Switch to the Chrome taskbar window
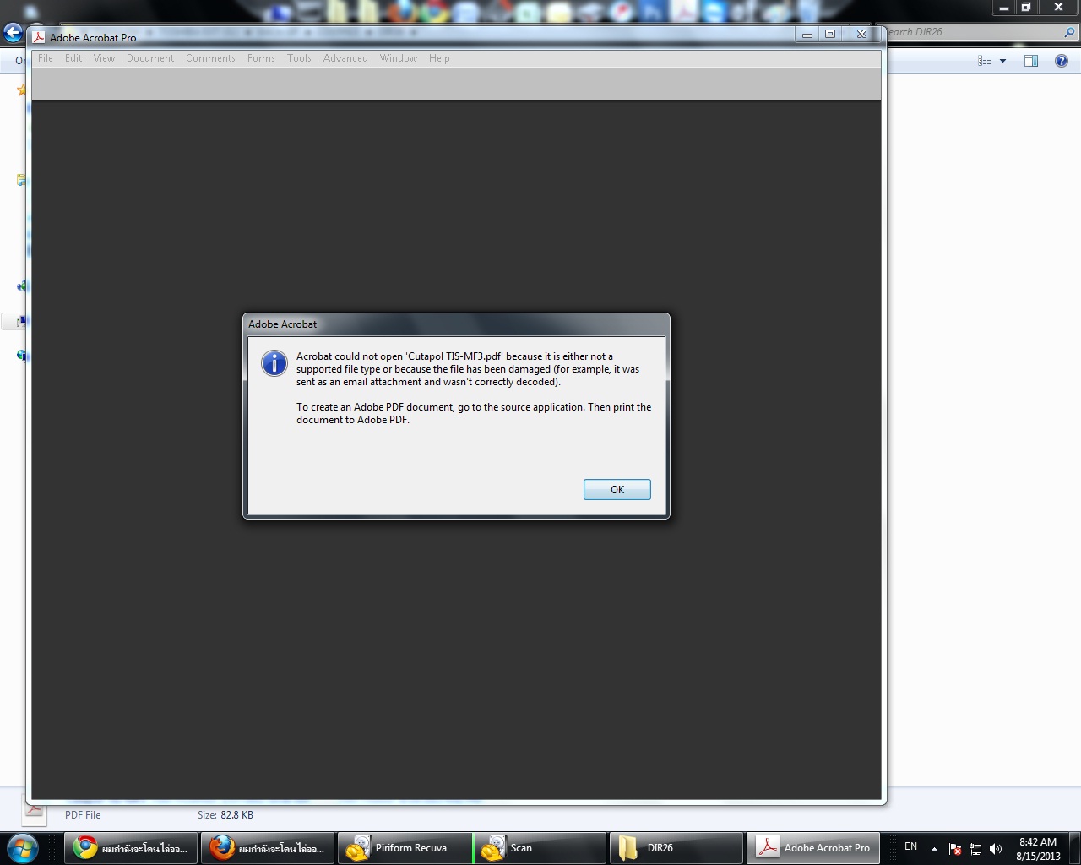 point(132,848)
